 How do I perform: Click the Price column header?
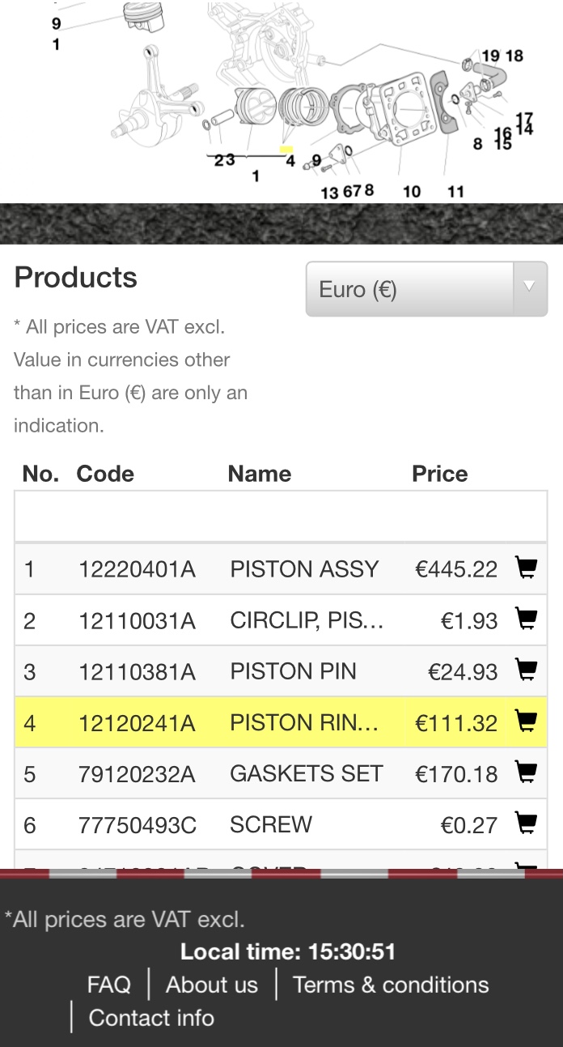(x=440, y=474)
